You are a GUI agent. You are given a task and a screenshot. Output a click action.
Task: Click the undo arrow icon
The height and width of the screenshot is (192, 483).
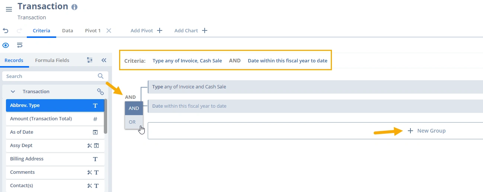pyautogui.click(x=6, y=31)
